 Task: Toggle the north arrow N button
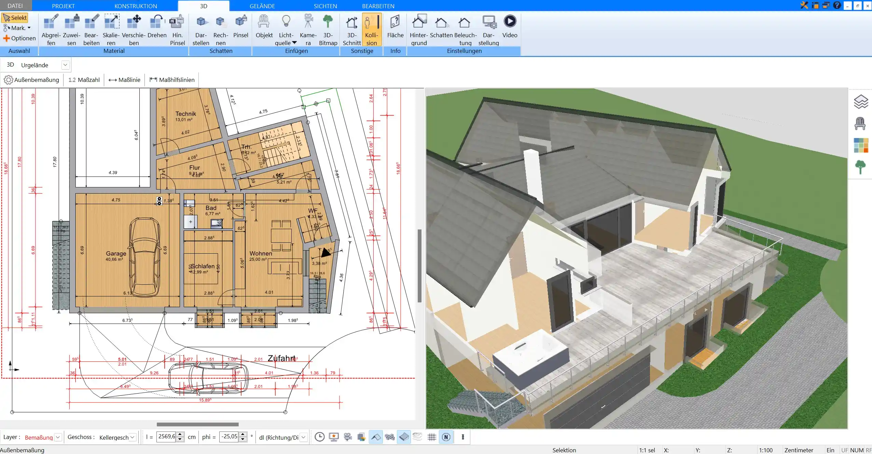(446, 437)
